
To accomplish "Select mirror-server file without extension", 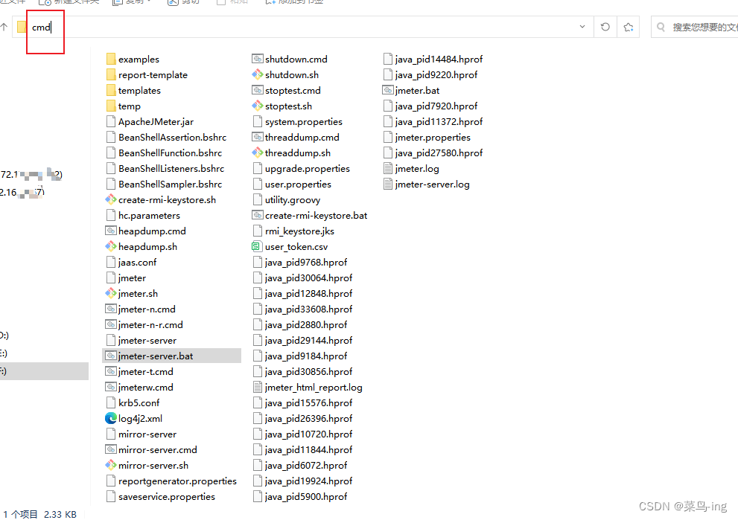I will pos(147,434).
